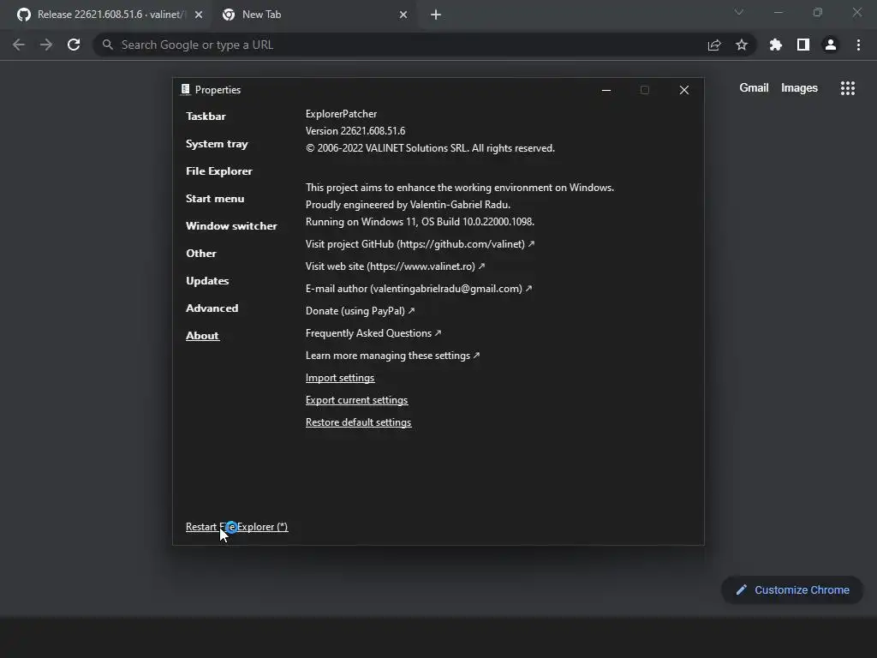Visit the project GitHub link
The height and width of the screenshot is (658, 877).
pos(420,244)
